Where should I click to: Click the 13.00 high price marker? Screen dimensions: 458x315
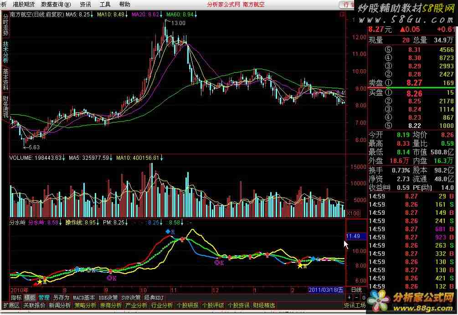click(178, 23)
